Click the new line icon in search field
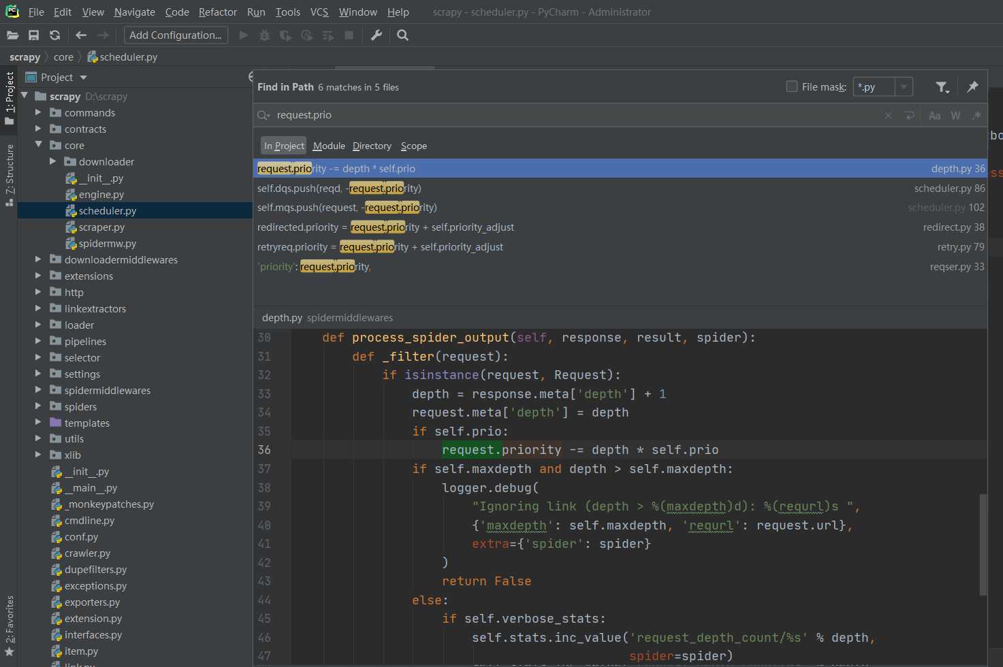 (x=909, y=116)
